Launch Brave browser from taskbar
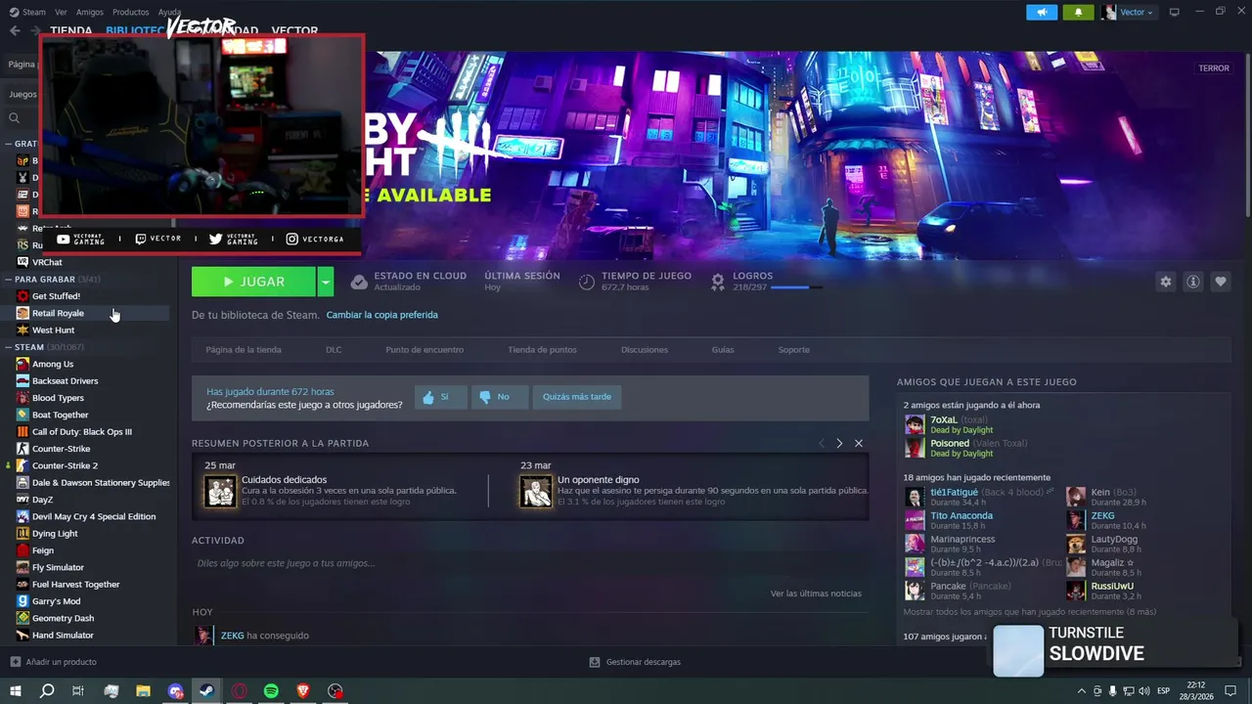 click(303, 691)
